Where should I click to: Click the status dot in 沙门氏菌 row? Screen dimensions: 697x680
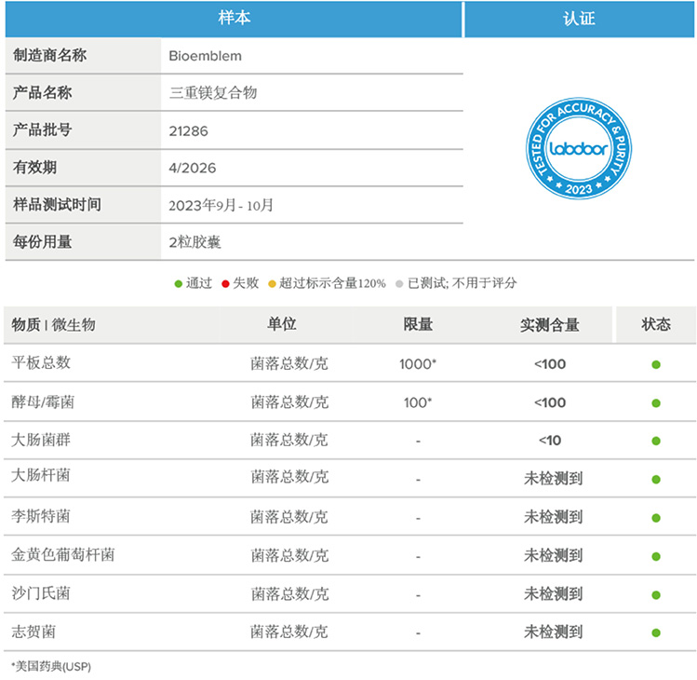tap(656, 594)
